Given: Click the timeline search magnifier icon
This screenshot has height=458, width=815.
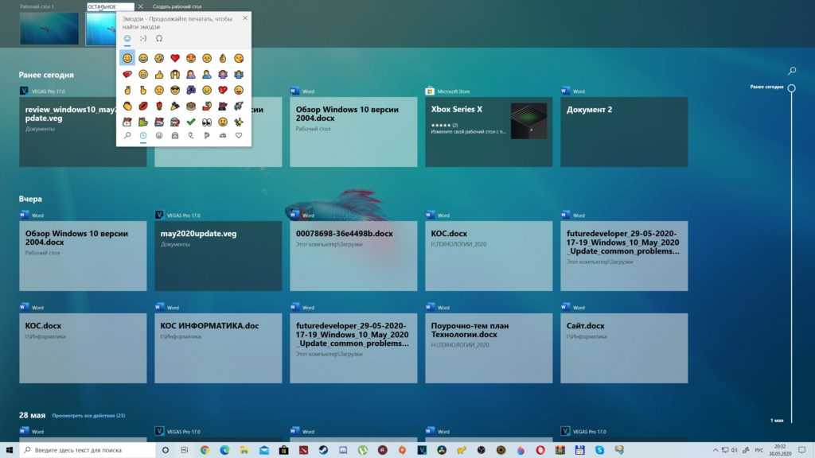Looking at the screenshot, I should 792,71.
